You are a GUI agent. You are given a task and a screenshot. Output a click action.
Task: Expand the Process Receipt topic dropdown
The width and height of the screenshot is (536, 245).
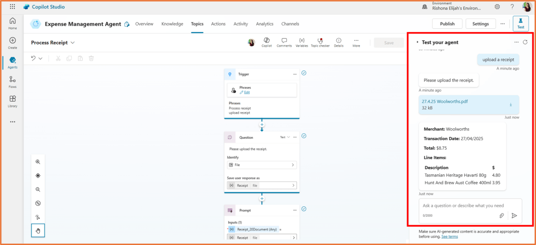tap(73, 42)
